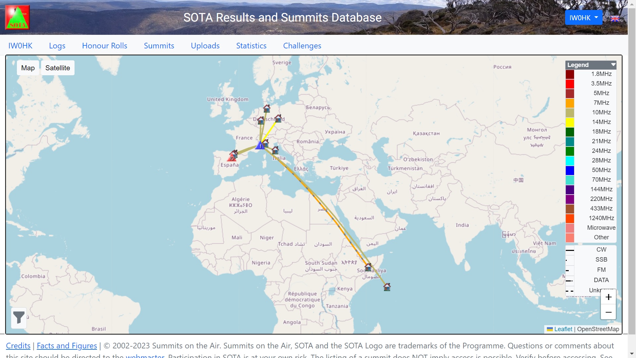Click the house marker near Kenya coast
Screen dimensions: 636x358
(387, 287)
